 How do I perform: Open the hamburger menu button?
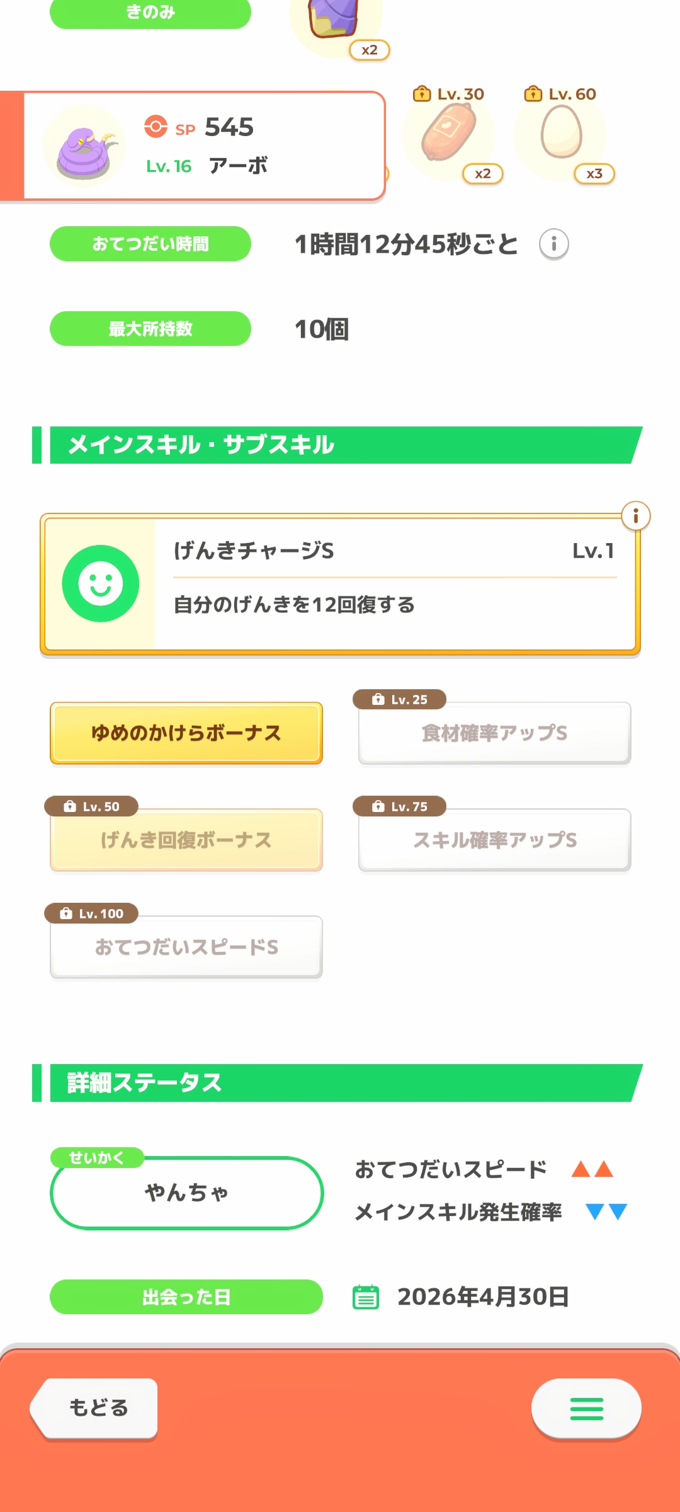[586, 1409]
